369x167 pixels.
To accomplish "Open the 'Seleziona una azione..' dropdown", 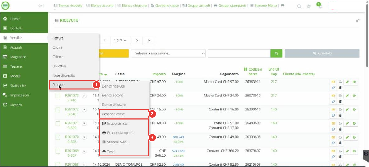I will (x=168, y=53).
